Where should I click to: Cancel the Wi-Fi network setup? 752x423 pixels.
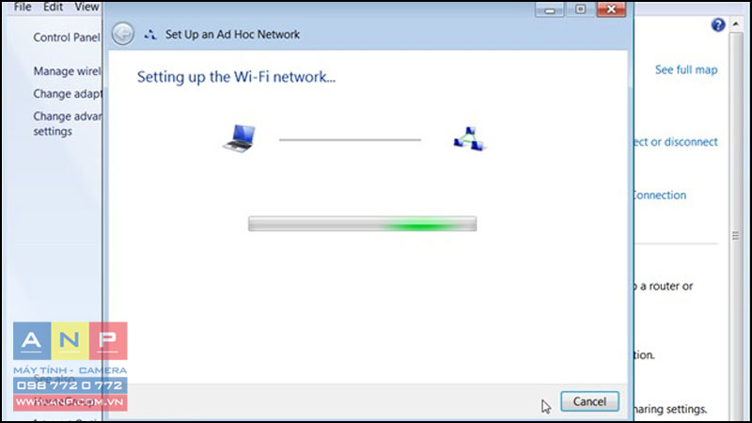pyautogui.click(x=589, y=401)
